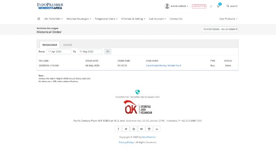
Task: Open the Pinterest social icon
Action: [x=134, y=129]
